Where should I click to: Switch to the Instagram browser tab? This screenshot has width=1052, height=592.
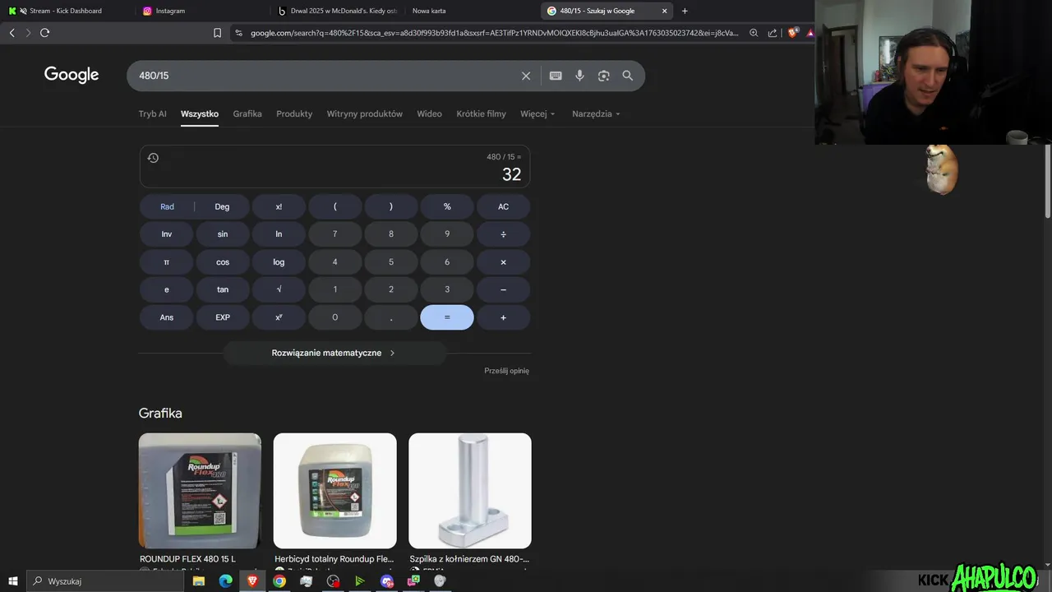tap(170, 11)
